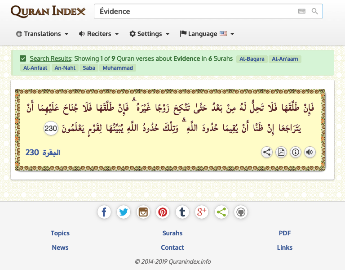Open the virtual keyboard icon in search box

pyautogui.click(x=302, y=11)
